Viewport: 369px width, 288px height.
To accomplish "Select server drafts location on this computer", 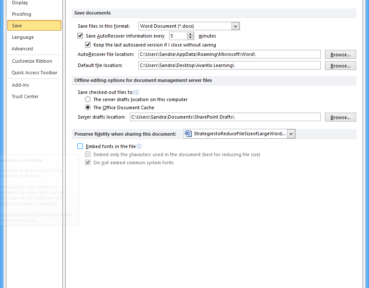I will pos(88,99).
